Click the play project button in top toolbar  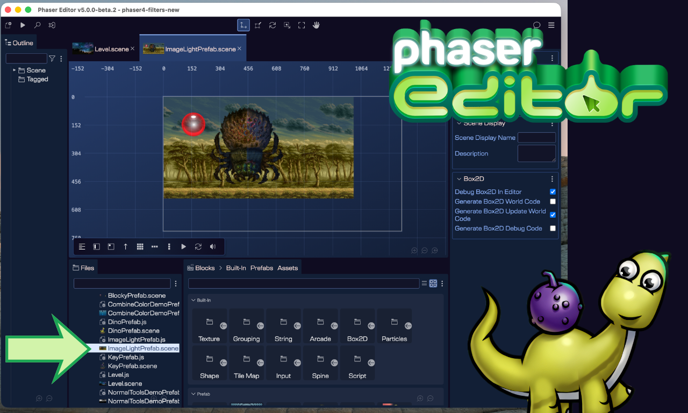[x=23, y=25]
